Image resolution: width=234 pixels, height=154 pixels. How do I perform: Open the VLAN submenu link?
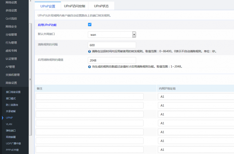coord(9,124)
